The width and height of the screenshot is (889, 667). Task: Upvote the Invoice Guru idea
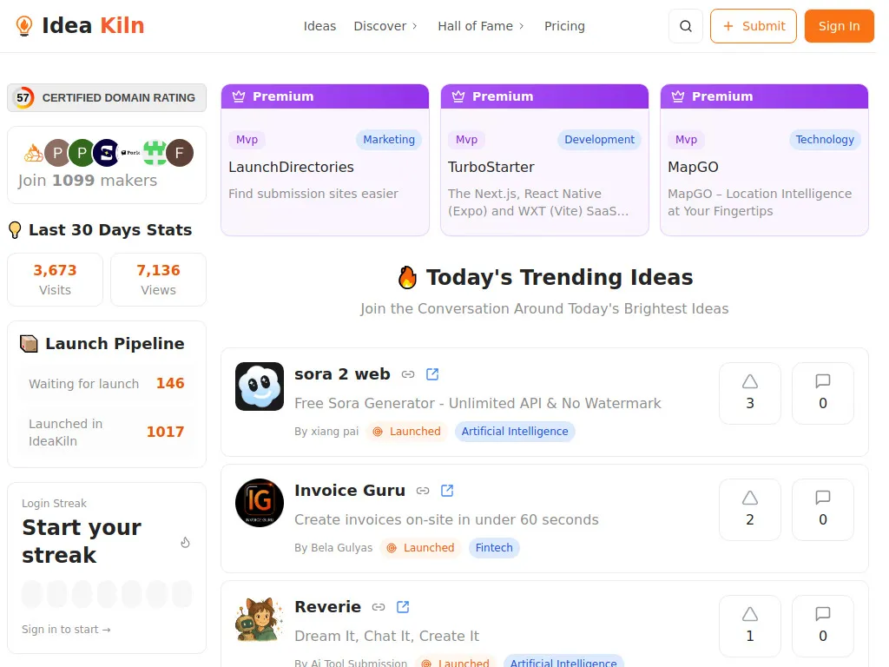coord(750,509)
